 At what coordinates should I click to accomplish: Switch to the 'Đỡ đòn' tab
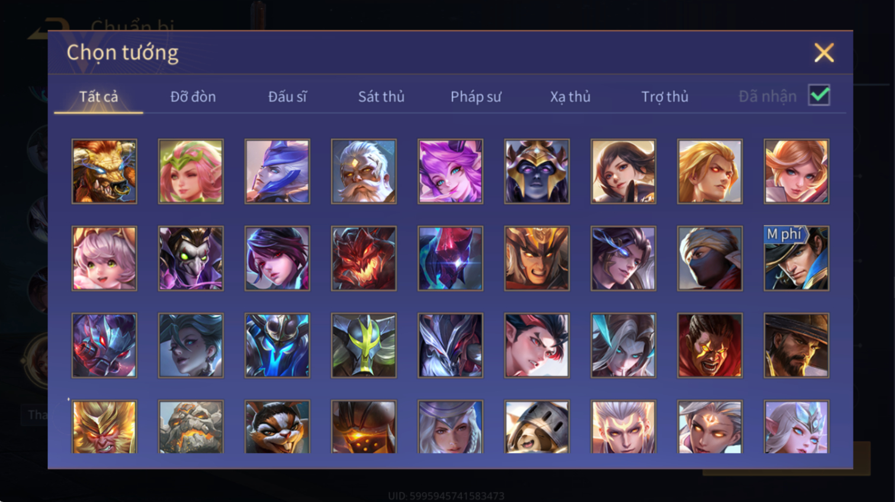click(193, 96)
